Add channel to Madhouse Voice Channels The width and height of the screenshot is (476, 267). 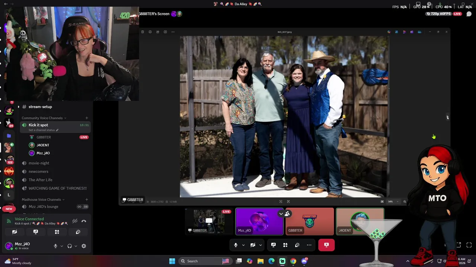click(x=87, y=200)
